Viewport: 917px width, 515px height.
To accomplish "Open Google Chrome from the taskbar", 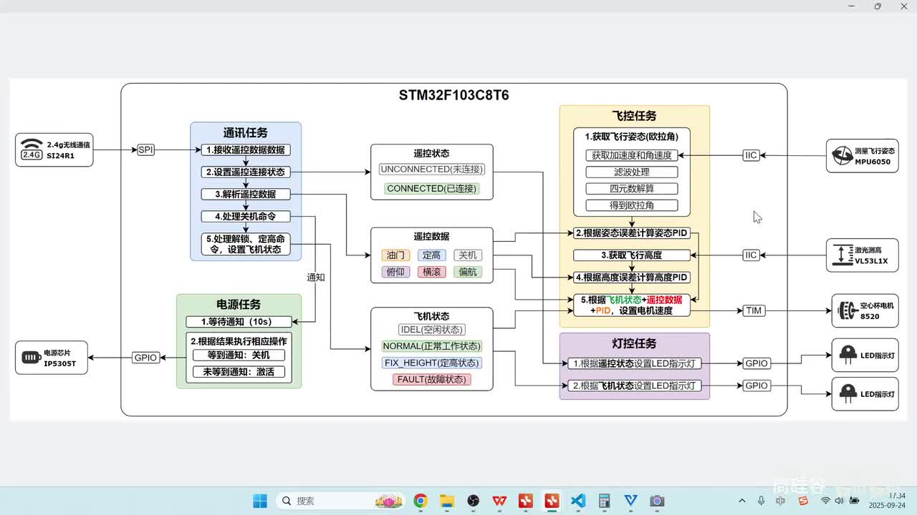I will click(421, 501).
